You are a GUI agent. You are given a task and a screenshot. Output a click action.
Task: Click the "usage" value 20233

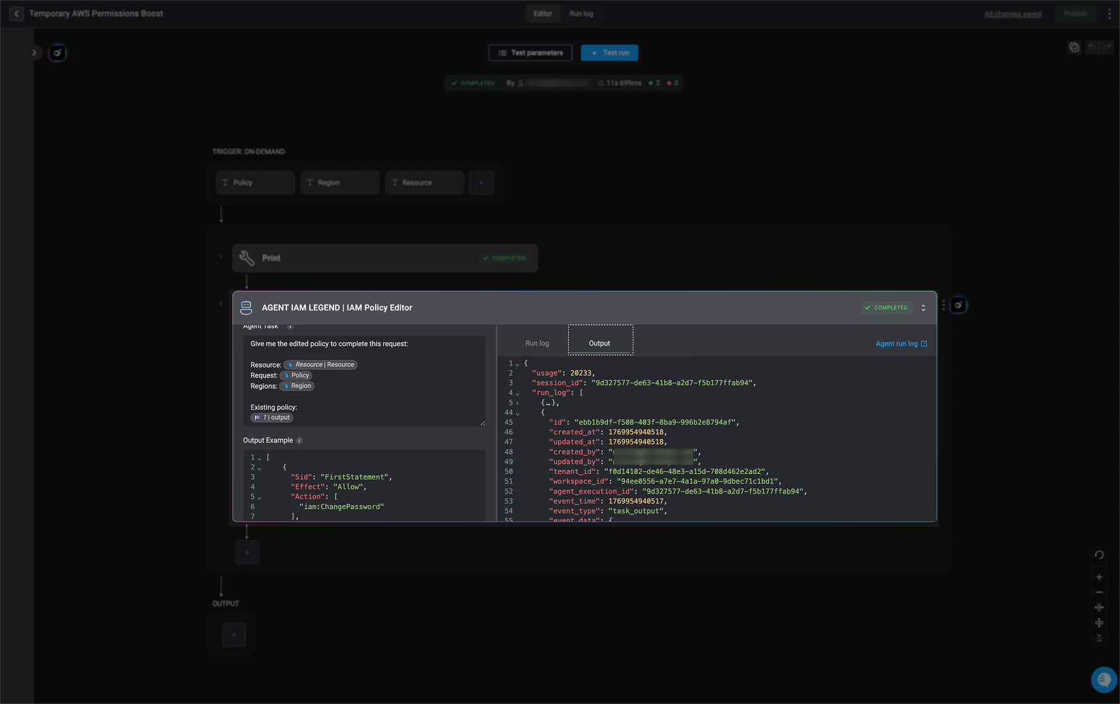(581, 374)
